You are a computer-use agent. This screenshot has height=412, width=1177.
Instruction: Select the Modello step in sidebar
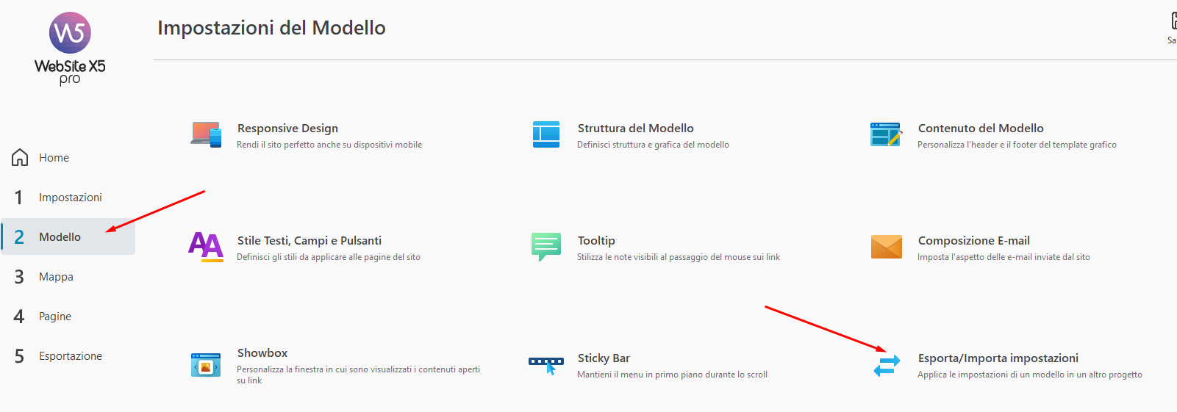coord(60,237)
